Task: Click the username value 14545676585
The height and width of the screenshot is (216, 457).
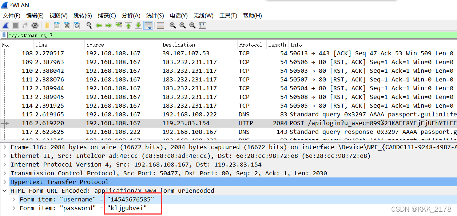Action: tap(131, 200)
